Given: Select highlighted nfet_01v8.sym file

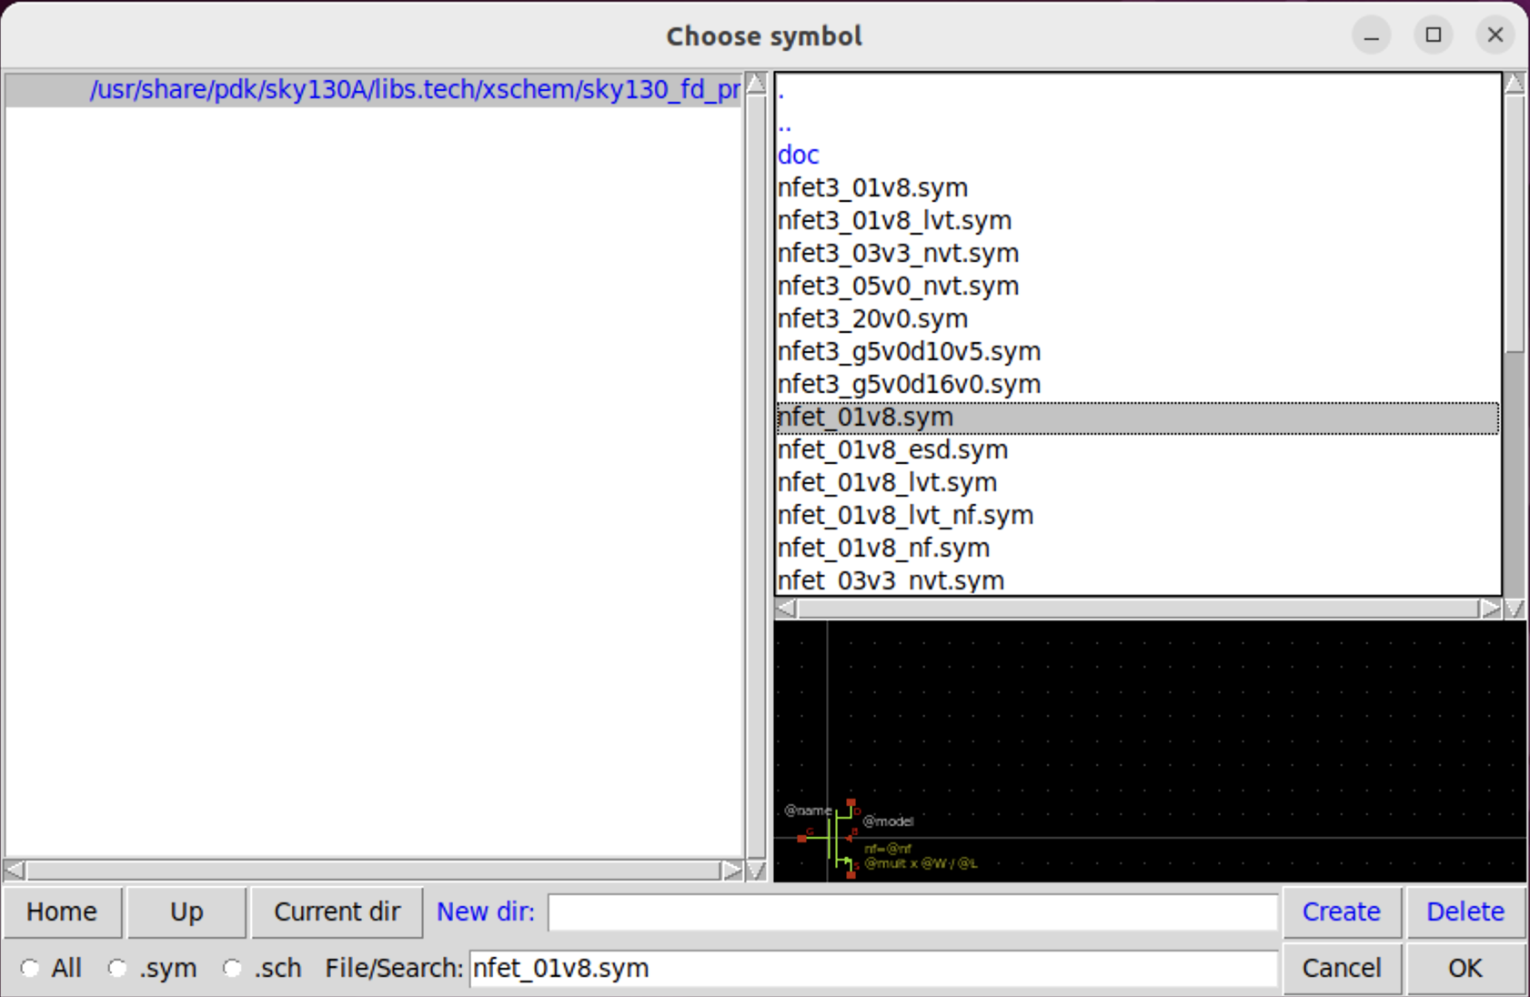Looking at the screenshot, I should click(1137, 418).
